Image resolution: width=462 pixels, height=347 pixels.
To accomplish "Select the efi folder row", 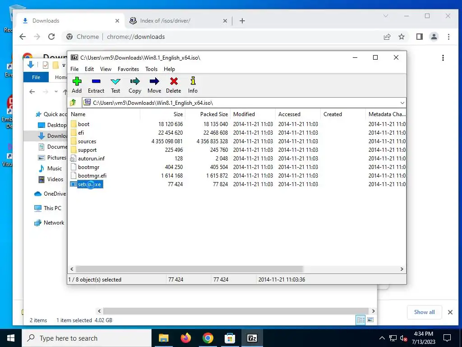I will [x=237, y=133].
